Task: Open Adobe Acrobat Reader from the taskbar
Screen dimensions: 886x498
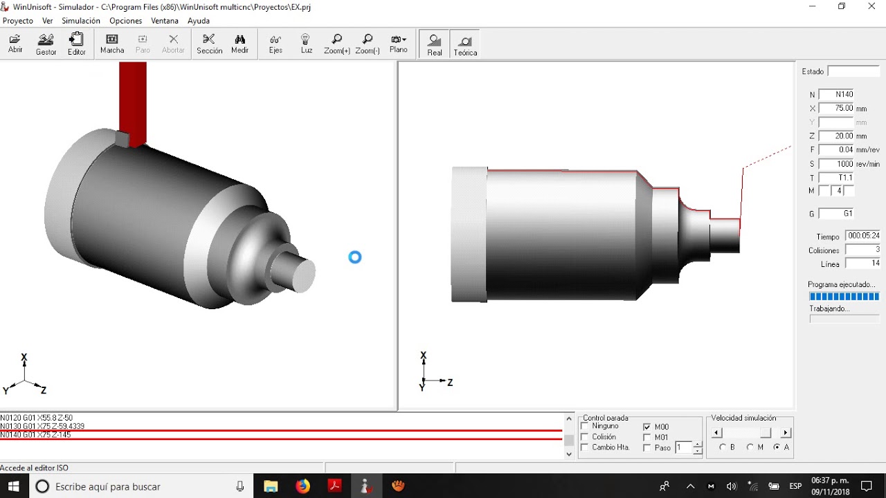Action: (335, 486)
